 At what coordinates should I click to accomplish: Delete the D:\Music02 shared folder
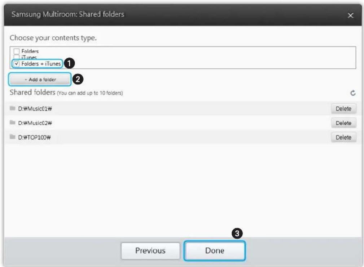[x=343, y=123]
